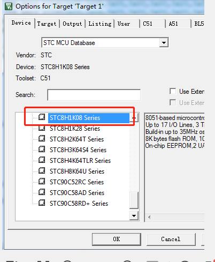Confirm settings with the OK button
215x262 pixels.
[x=117, y=239]
